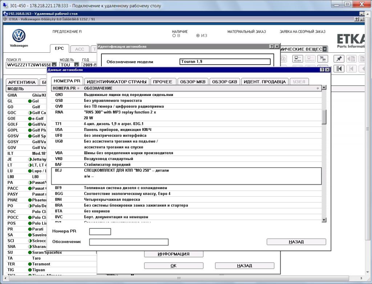Click the PR list scrollbar down arrow
Viewport: 372px width, 284px height.
click(324, 220)
